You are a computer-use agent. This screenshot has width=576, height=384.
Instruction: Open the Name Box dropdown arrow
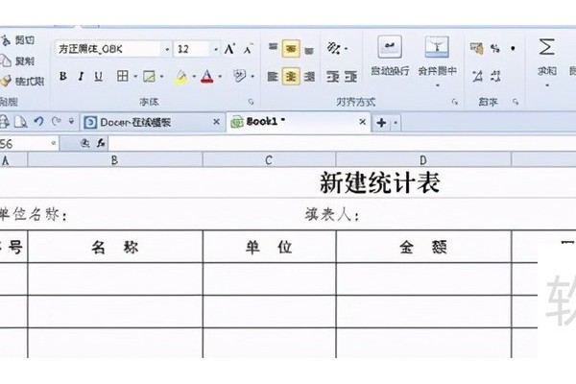point(53,143)
